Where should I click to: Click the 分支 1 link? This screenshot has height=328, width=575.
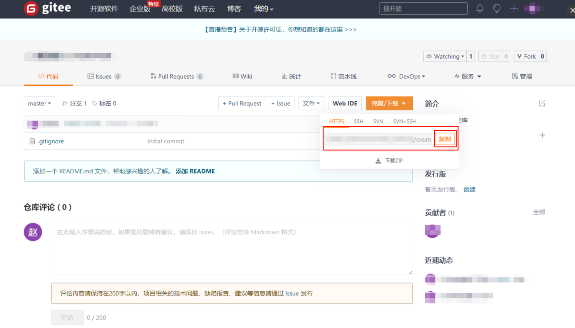click(74, 103)
